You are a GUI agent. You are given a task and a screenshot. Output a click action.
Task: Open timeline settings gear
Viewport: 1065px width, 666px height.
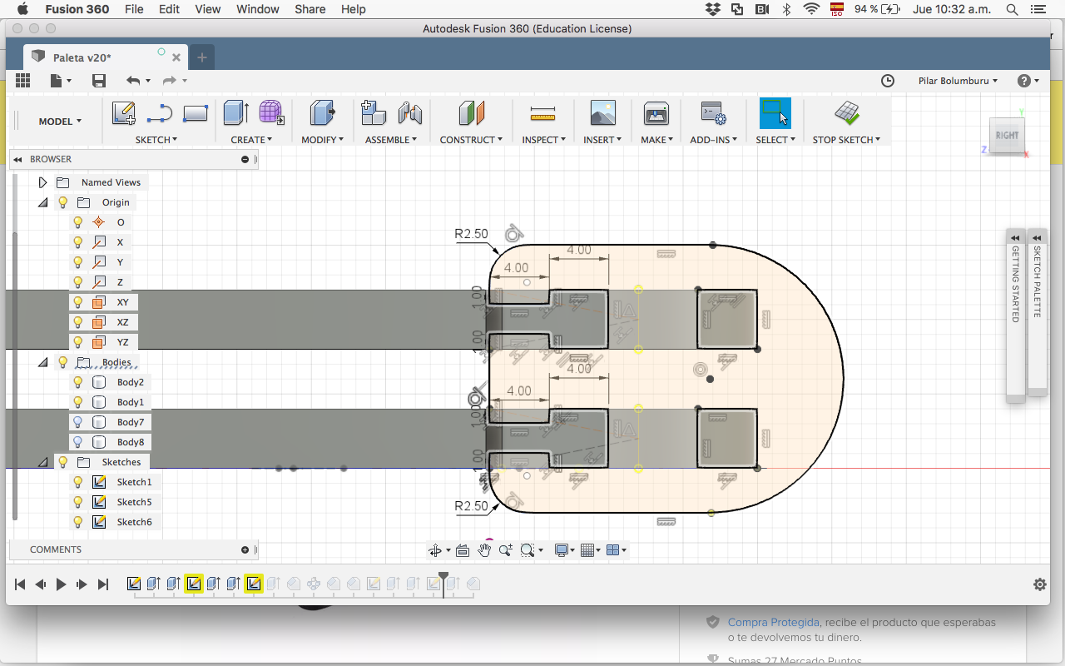point(1040,584)
